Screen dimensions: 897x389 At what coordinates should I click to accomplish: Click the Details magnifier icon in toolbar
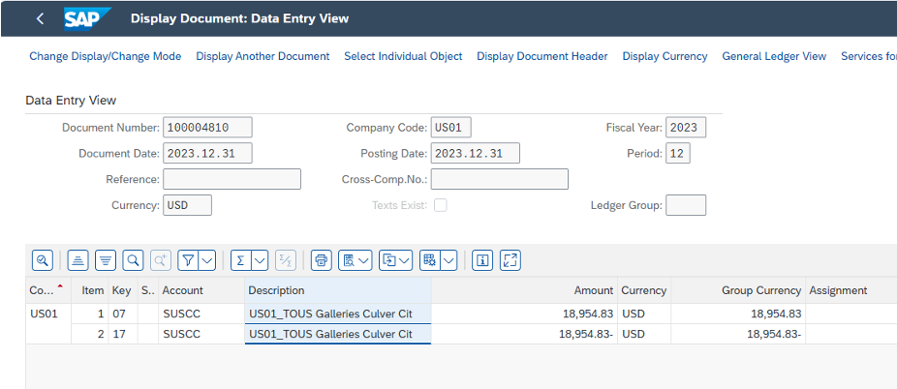click(43, 259)
